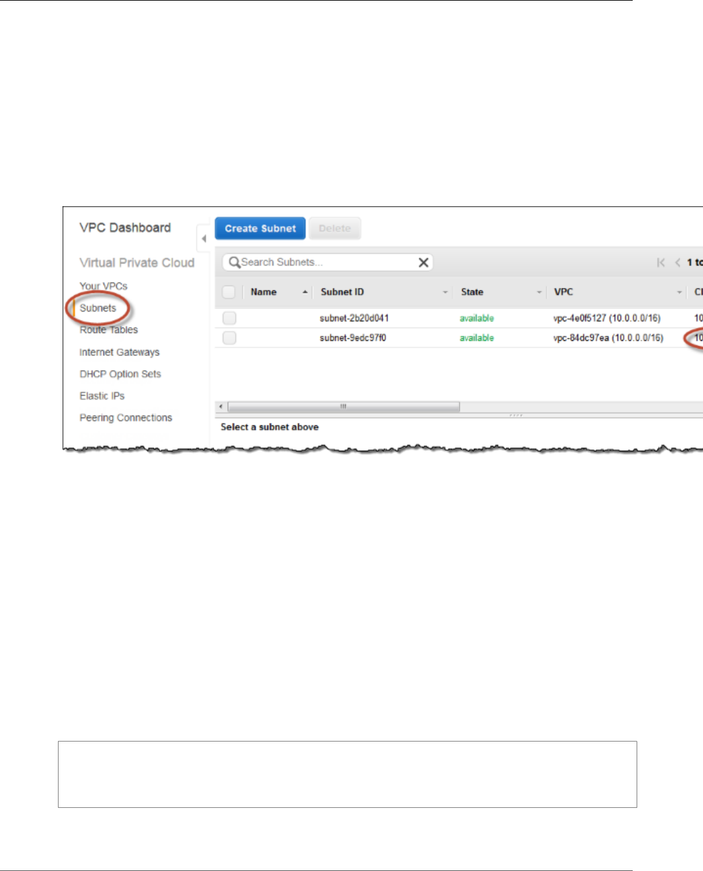Click the Name column header

(x=264, y=292)
